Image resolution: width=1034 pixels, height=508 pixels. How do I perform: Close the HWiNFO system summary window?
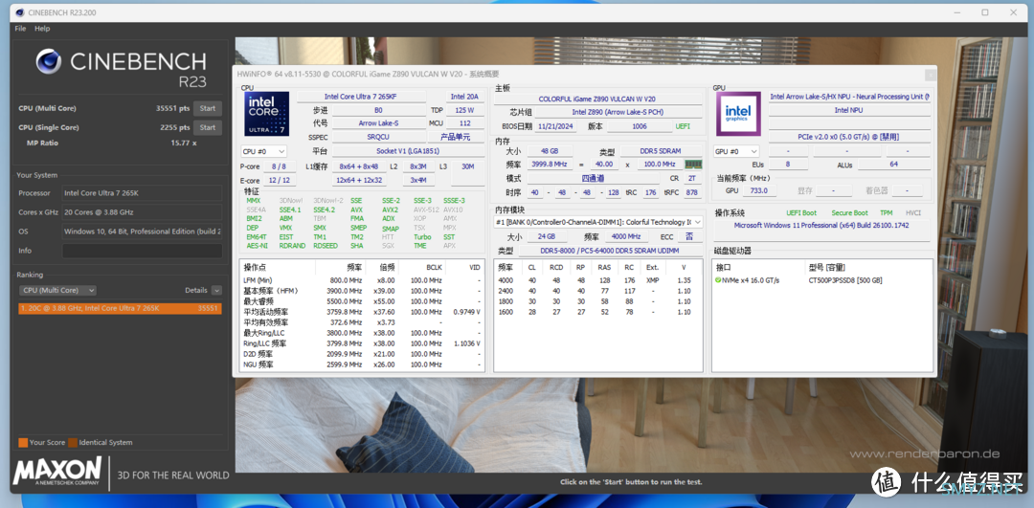click(x=930, y=75)
